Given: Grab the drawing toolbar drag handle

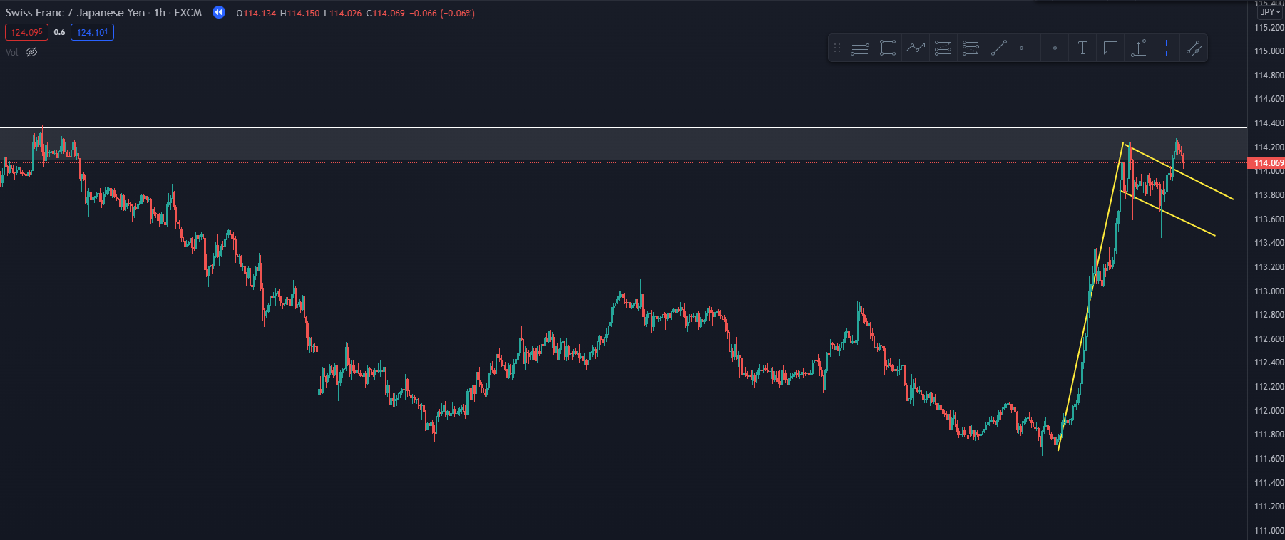Looking at the screenshot, I should tap(837, 48).
